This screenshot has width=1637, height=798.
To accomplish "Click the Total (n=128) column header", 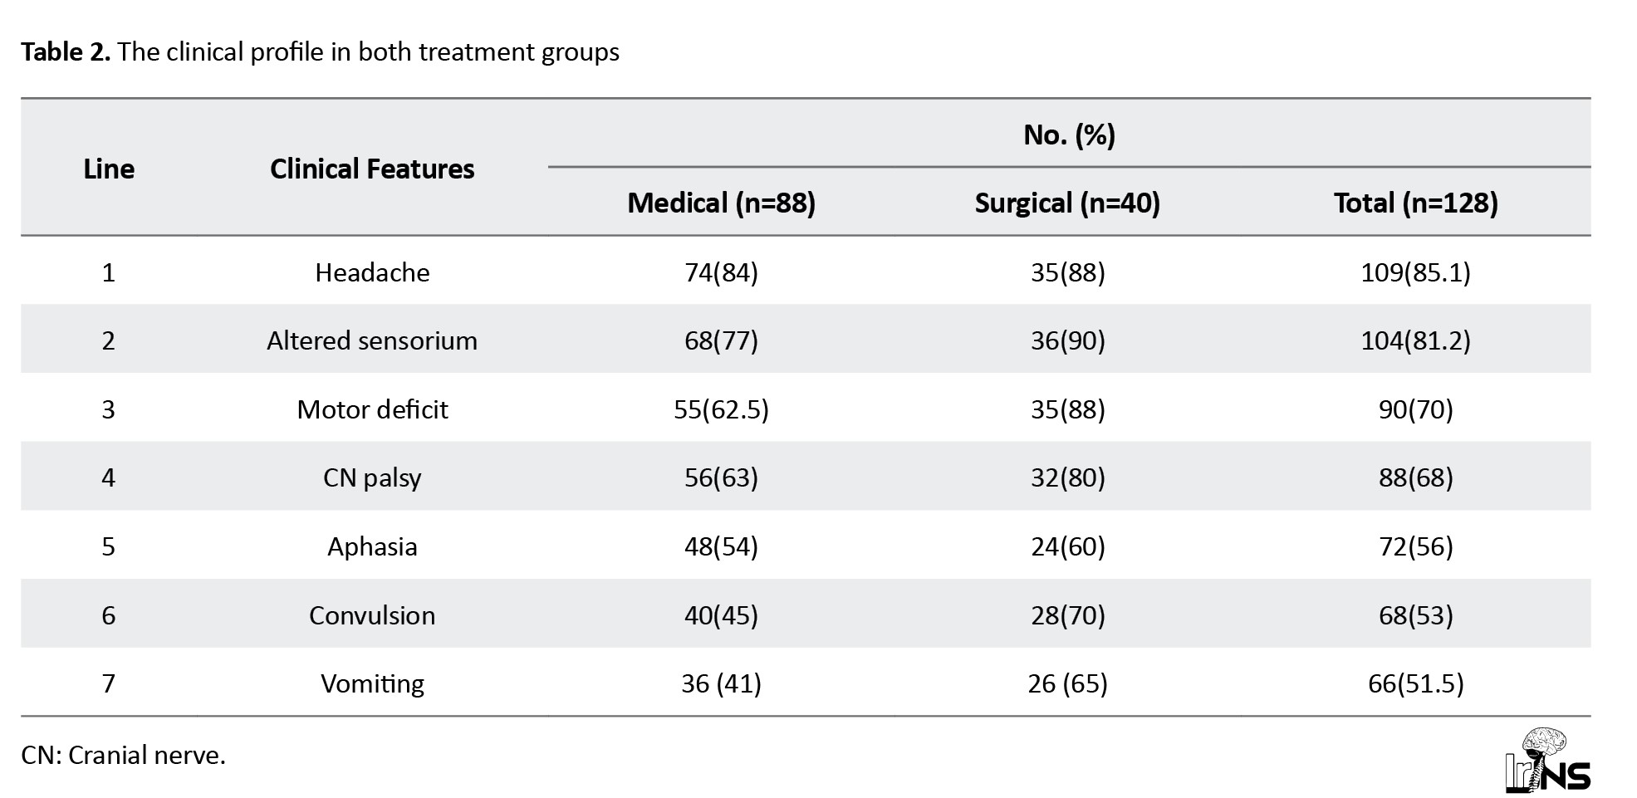I will click(x=1415, y=203).
